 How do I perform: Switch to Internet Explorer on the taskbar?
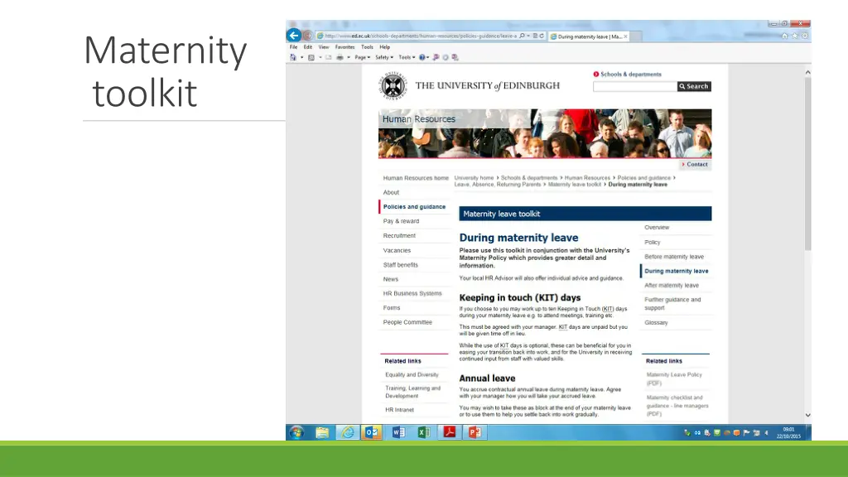pyautogui.click(x=348, y=432)
